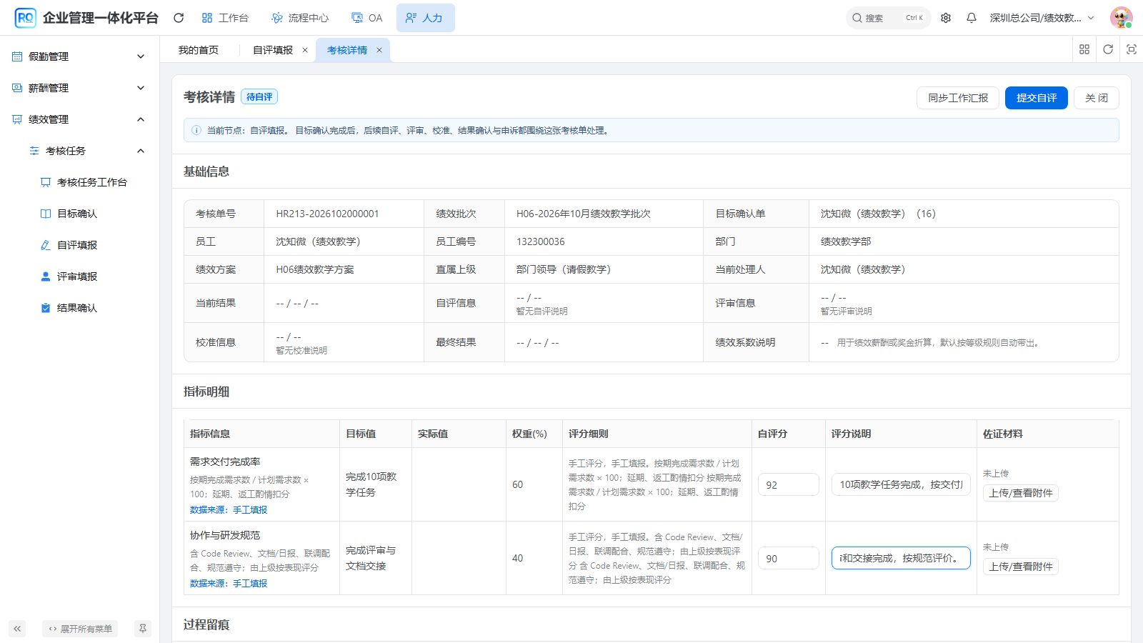Reload the current tab content
Viewport: 1143px width, 643px height.
click(1108, 49)
